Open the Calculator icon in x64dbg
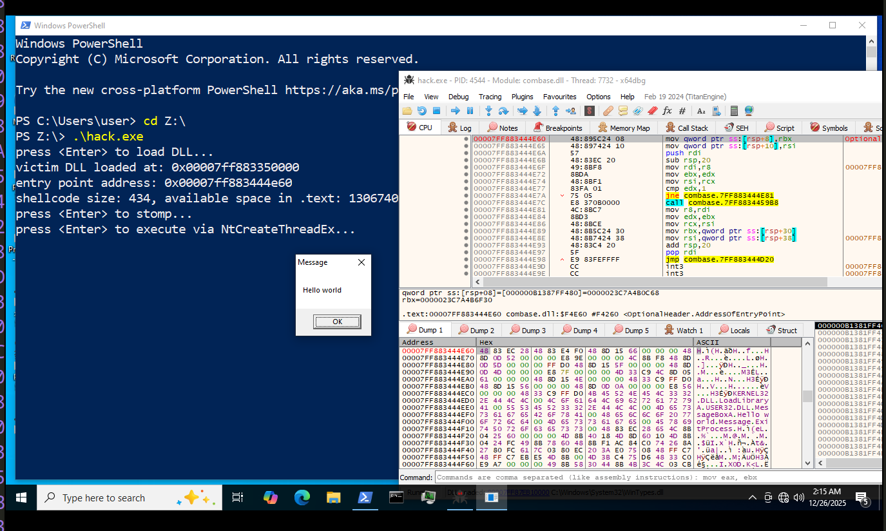Image resolution: width=886 pixels, height=531 pixels. (735, 111)
